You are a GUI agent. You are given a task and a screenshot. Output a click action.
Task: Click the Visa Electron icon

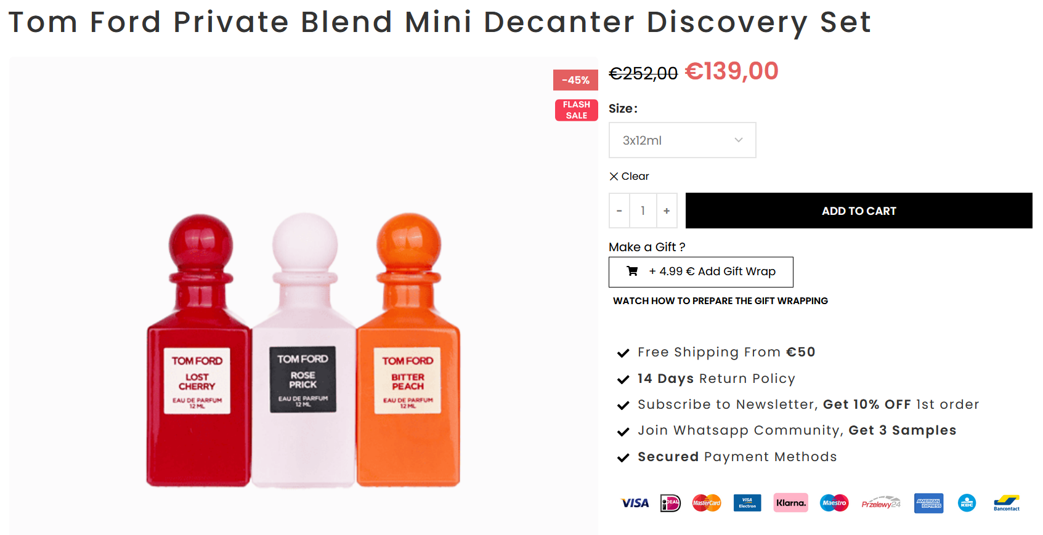pos(747,503)
